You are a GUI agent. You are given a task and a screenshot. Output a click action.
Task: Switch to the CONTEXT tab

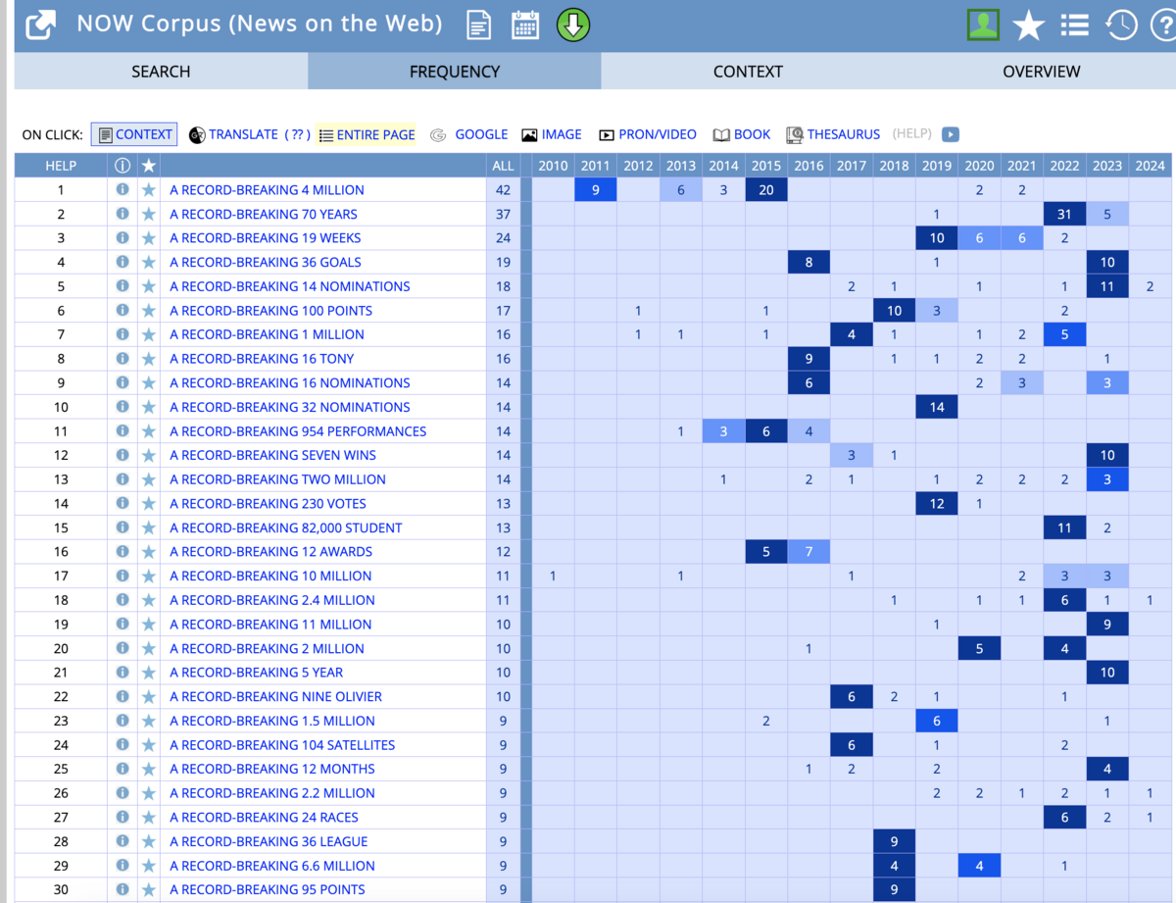[748, 72]
